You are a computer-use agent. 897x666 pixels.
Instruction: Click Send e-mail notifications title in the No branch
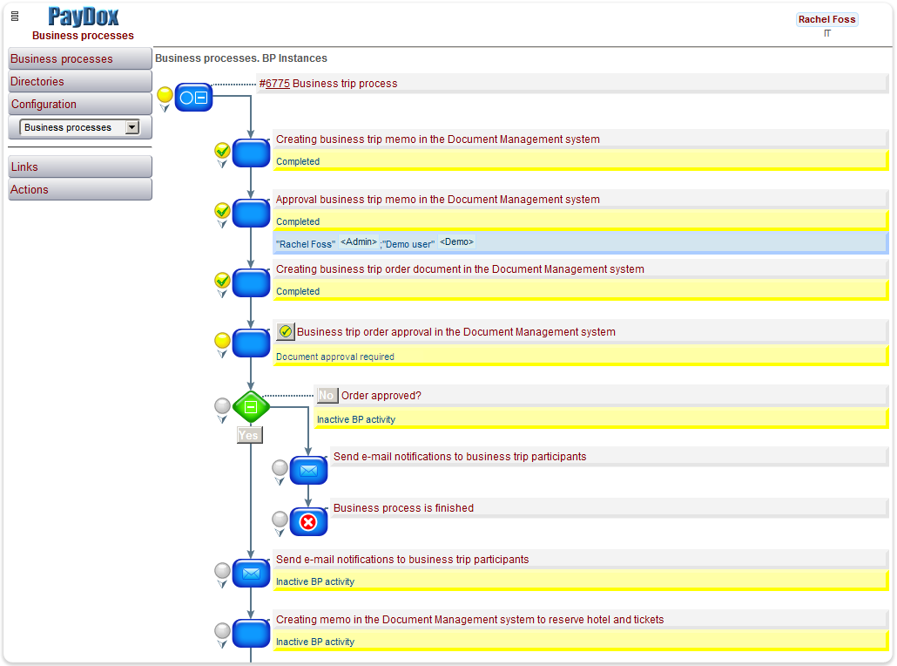(x=460, y=457)
